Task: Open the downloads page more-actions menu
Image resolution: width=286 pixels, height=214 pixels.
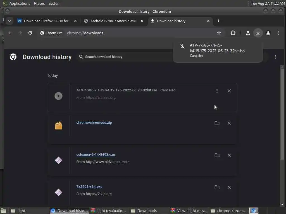Action: point(275,57)
